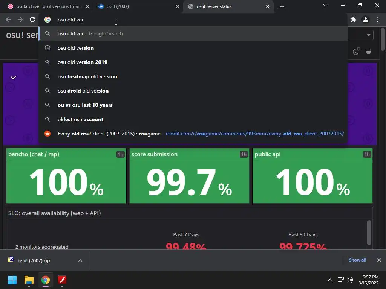Expand options arrow for osu! (2007).zip
This screenshot has width=386, height=289.
coord(80,260)
